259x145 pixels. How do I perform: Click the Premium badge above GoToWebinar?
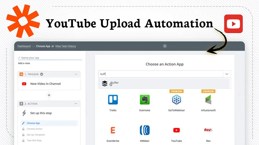point(177,91)
